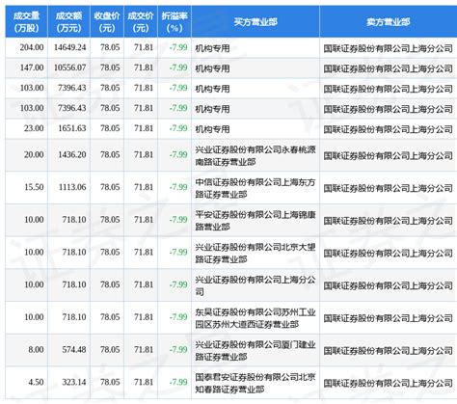The height and width of the screenshot is (404, 457).
Task: Select buyer 国泰君安北京知春路证券营业部
Action: (x=255, y=383)
